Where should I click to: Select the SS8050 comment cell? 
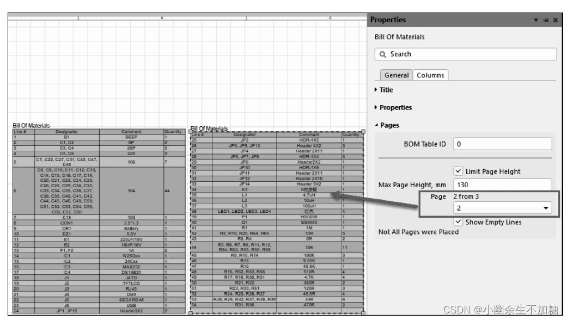(x=309, y=223)
